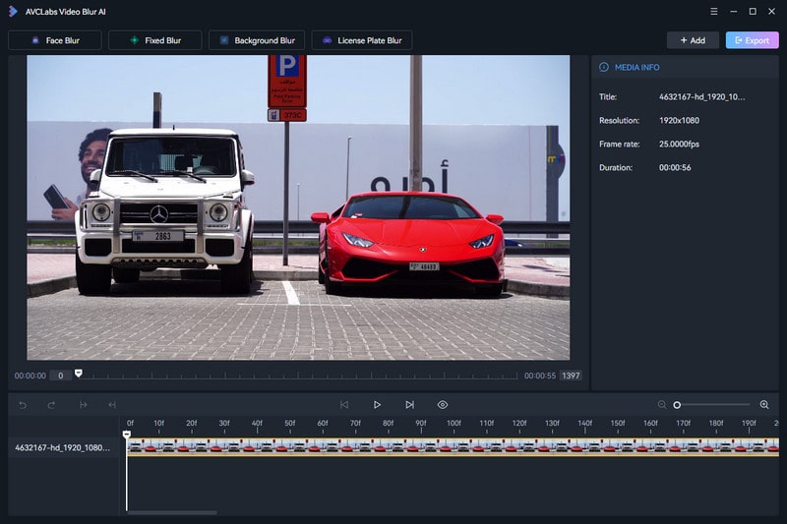Viewport: 787px width, 524px height.
Task: Select the video clip strip in timeline
Action: (453, 446)
